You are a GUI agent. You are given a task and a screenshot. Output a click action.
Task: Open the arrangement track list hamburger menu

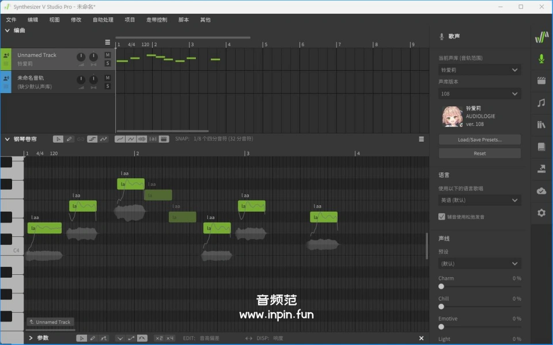click(108, 42)
